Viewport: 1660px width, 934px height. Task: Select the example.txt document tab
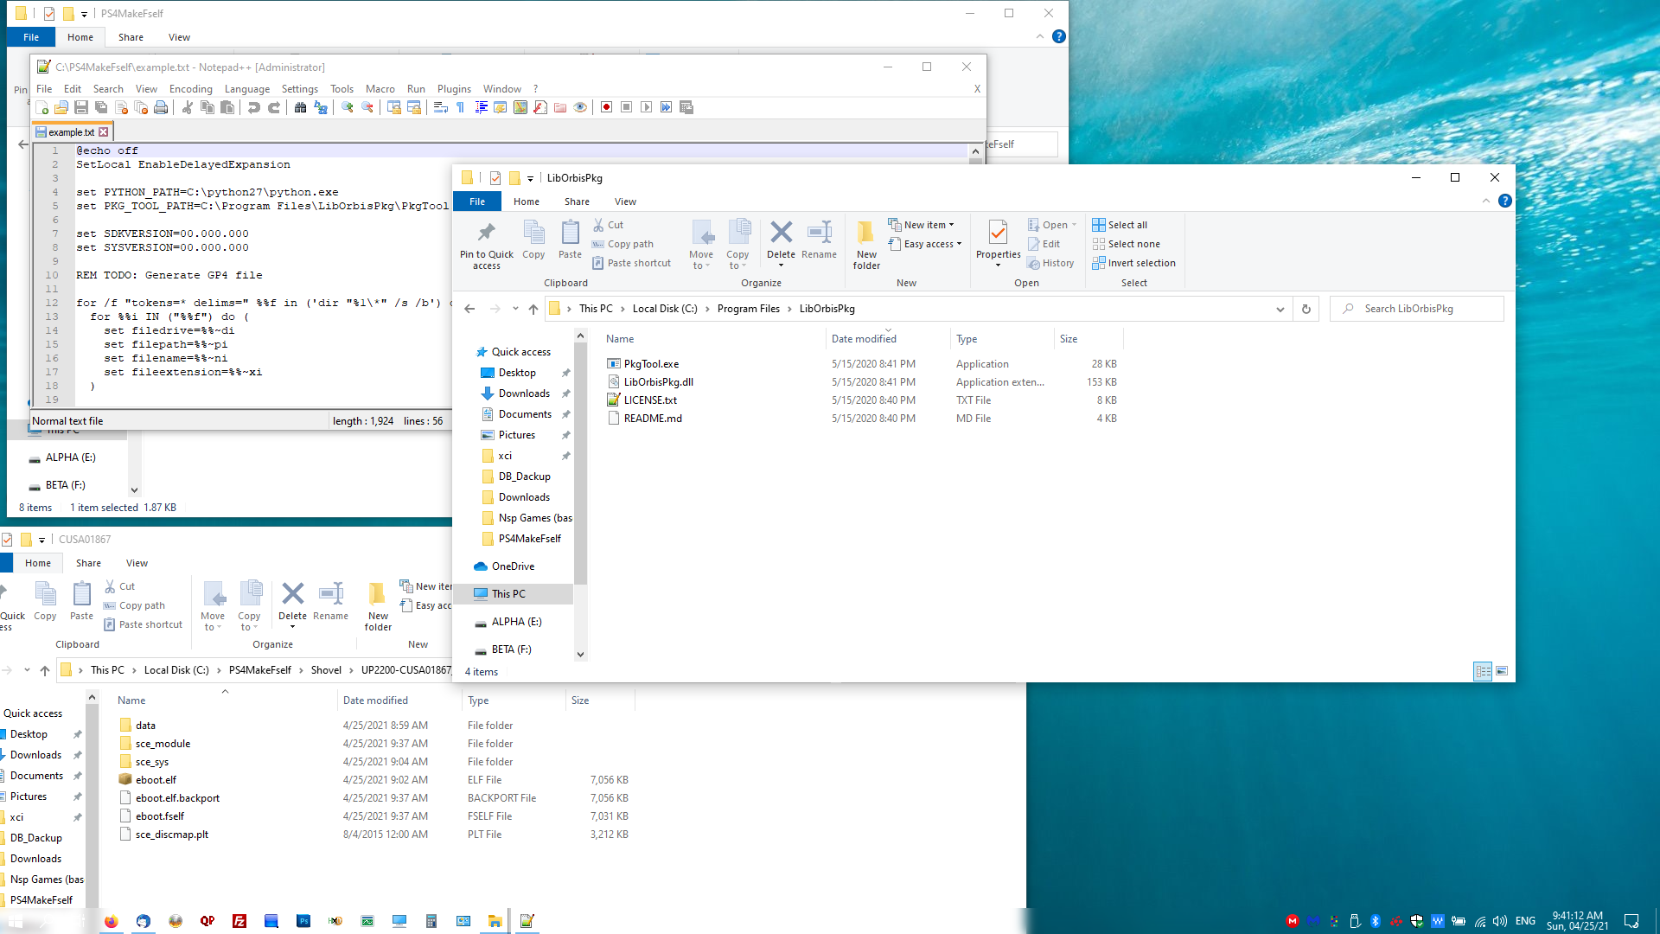73,132
